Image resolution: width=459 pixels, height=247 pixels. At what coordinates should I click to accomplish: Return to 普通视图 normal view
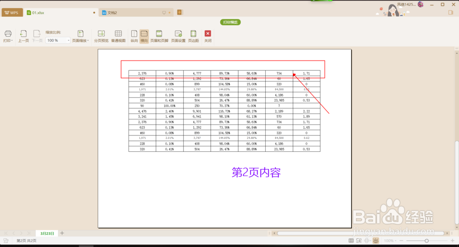[x=118, y=36]
